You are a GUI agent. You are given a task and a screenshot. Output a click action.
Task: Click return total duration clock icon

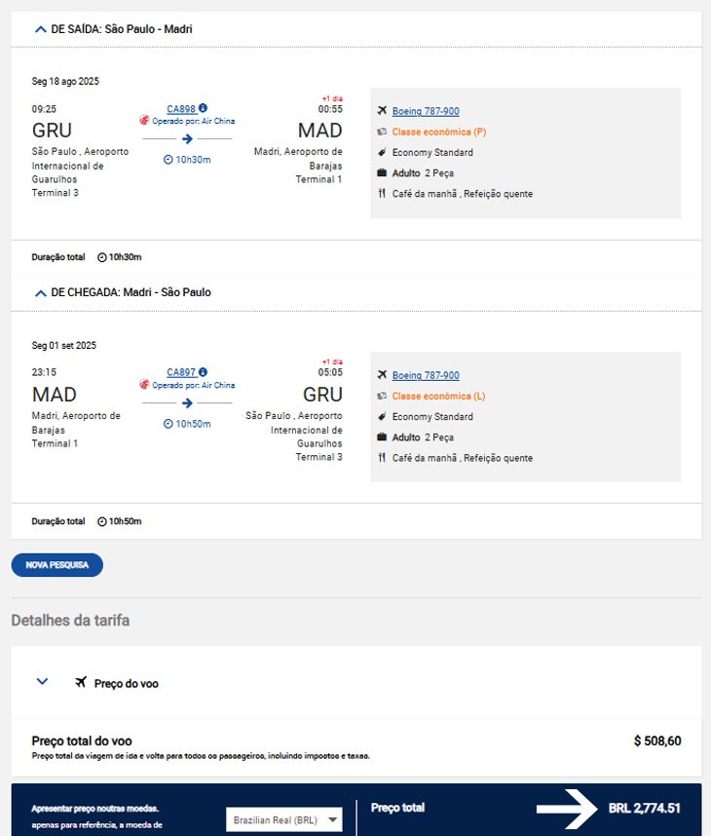[x=102, y=521]
